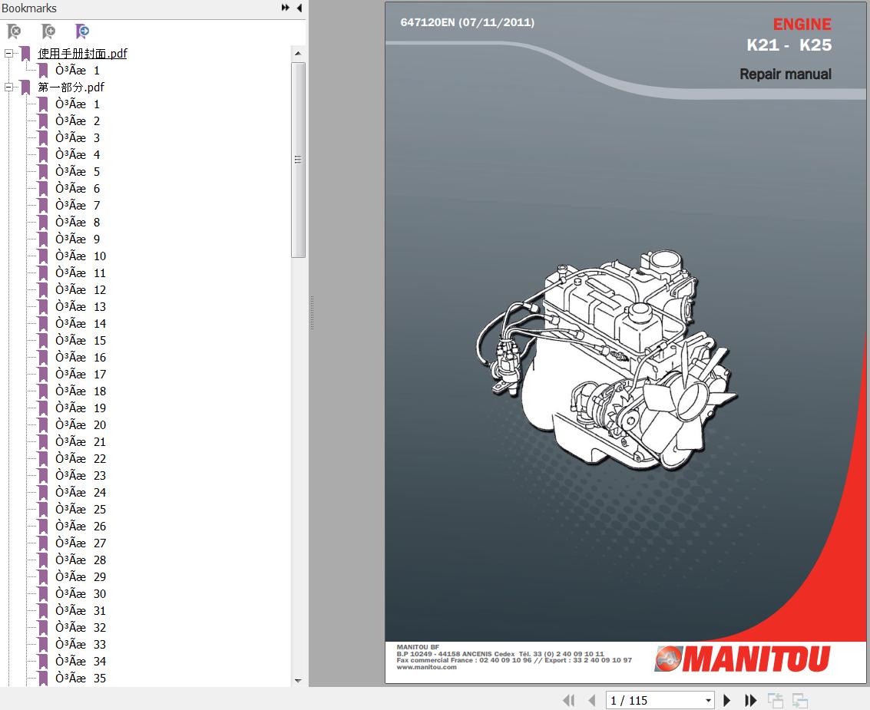Select bookmark page 20
Viewport: 870px width, 710px height.
pos(81,425)
